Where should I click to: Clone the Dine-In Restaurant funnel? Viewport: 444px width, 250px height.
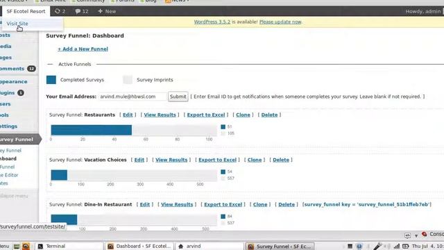pyautogui.click(x=260, y=204)
